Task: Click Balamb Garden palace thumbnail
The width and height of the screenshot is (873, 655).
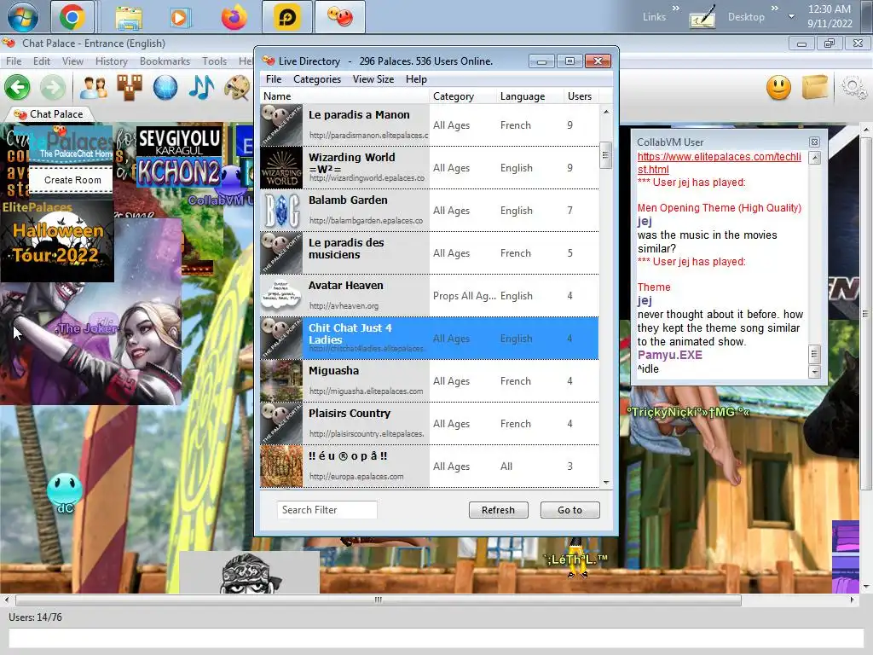Action: pyautogui.click(x=281, y=211)
